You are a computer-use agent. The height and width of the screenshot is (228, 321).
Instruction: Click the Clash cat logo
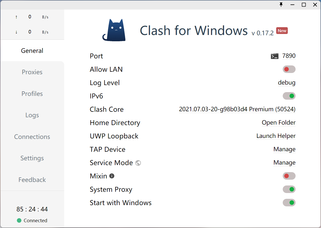coord(114,30)
